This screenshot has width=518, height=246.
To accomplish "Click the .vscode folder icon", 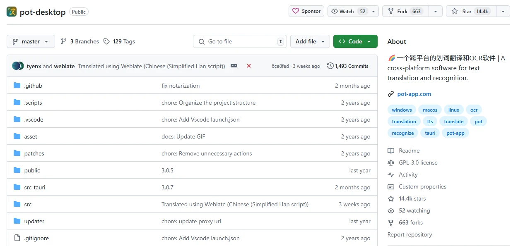I will click(17, 119).
